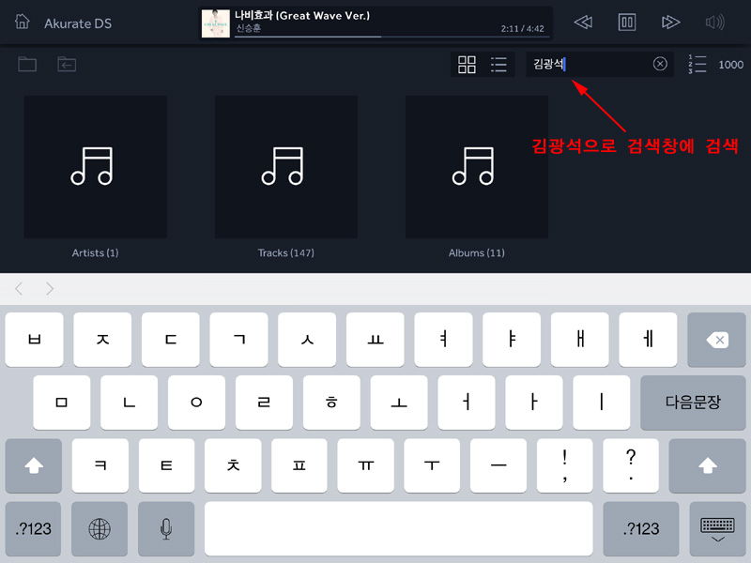Tap the ㅣ key
751x563 pixels.
coord(602,403)
